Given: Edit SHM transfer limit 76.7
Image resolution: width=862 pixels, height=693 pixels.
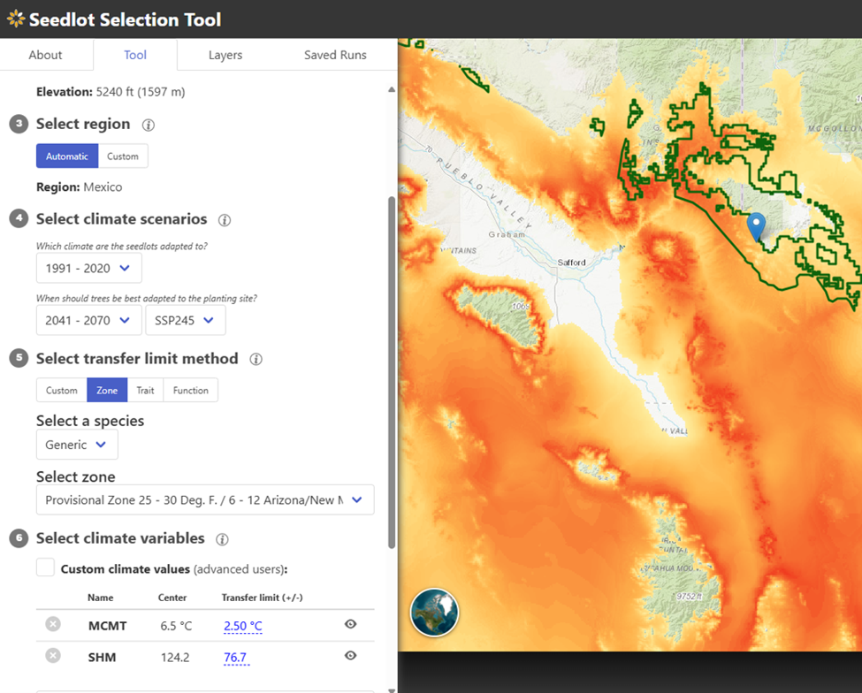Looking at the screenshot, I should point(235,658).
